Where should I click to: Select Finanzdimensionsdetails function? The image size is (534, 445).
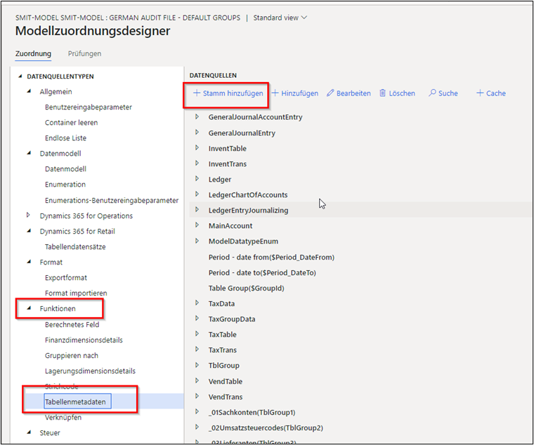84,340
